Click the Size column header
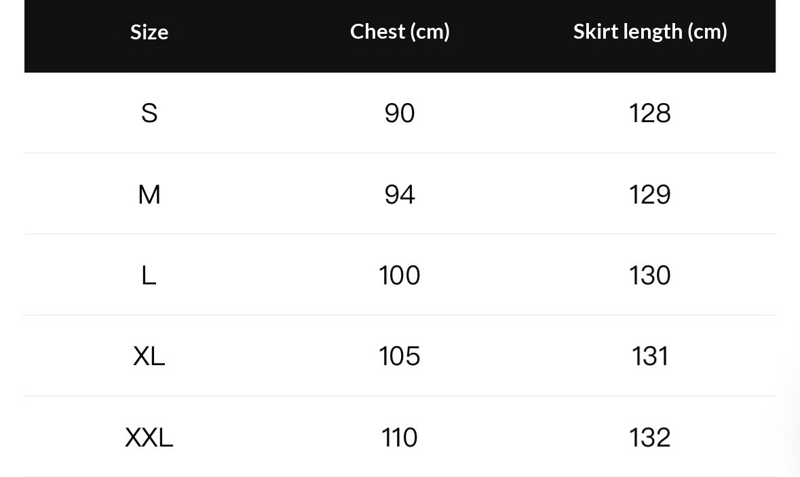This screenshot has height=477, width=800. click(x=149, y=32)
